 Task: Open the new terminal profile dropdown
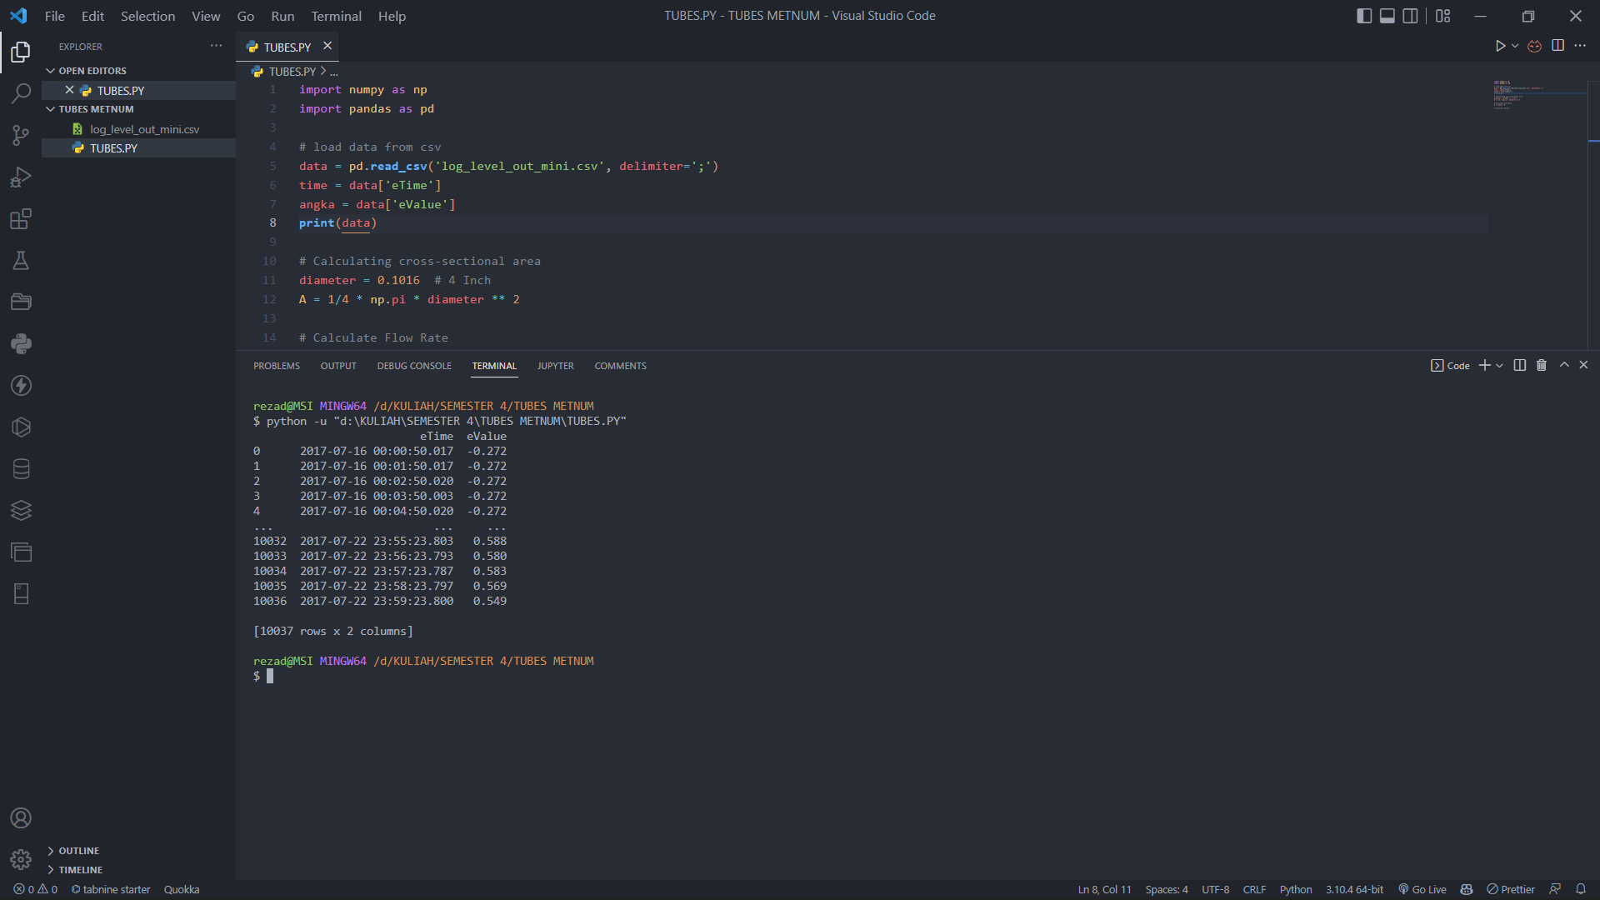[x=1500, y=365]
